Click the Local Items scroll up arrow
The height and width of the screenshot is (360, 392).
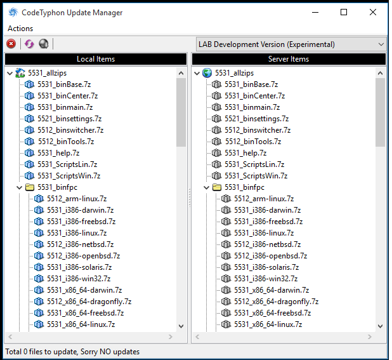(x=181, y=73)
